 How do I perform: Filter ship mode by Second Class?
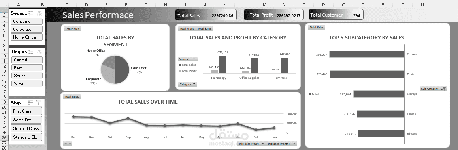click(x=26, y=128)
